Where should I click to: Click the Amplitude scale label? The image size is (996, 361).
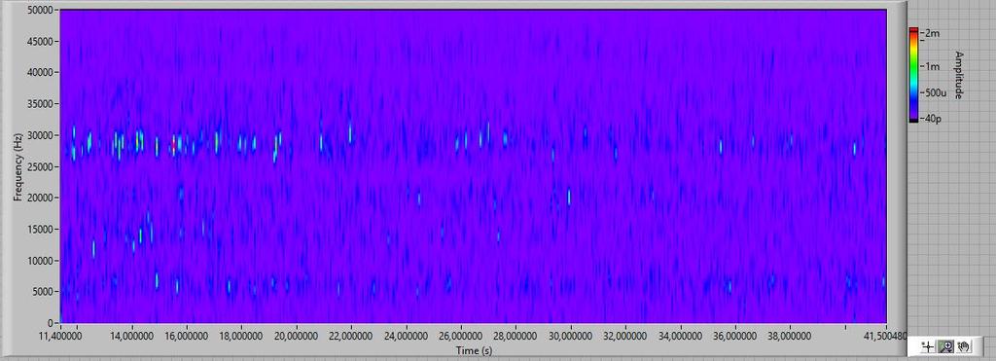pos(959,75)
